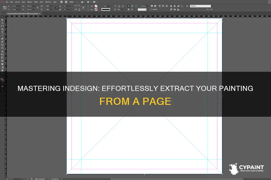Select the Gap tool
This screenshot has height=180, width=271.
coord(2,26)
